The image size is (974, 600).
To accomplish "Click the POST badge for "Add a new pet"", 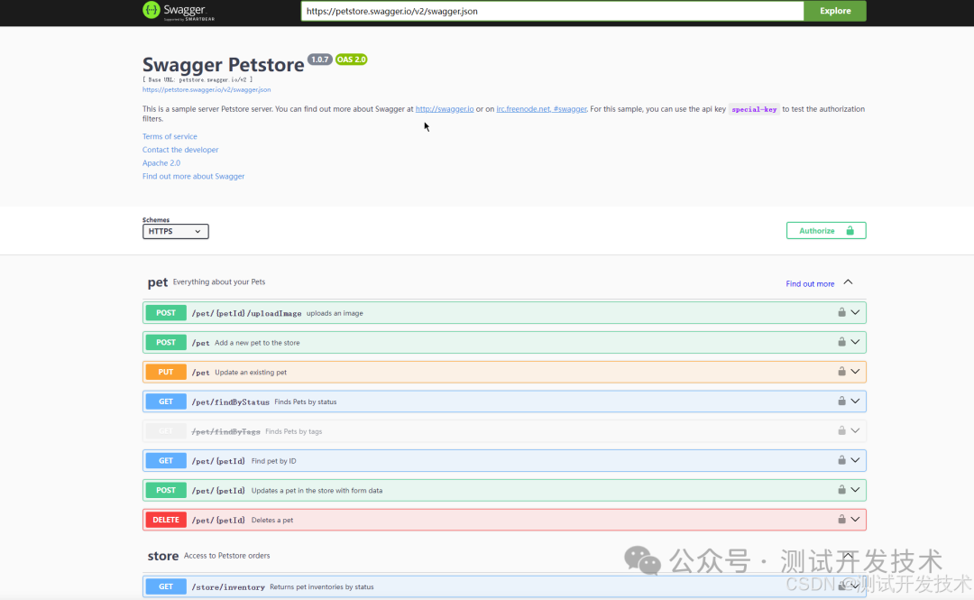I will point(166,342).
